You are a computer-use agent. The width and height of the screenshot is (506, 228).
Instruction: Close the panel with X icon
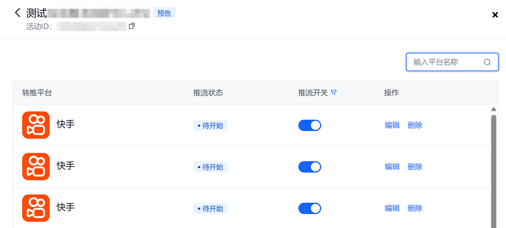pyautogui.click(x=495, y=15)
